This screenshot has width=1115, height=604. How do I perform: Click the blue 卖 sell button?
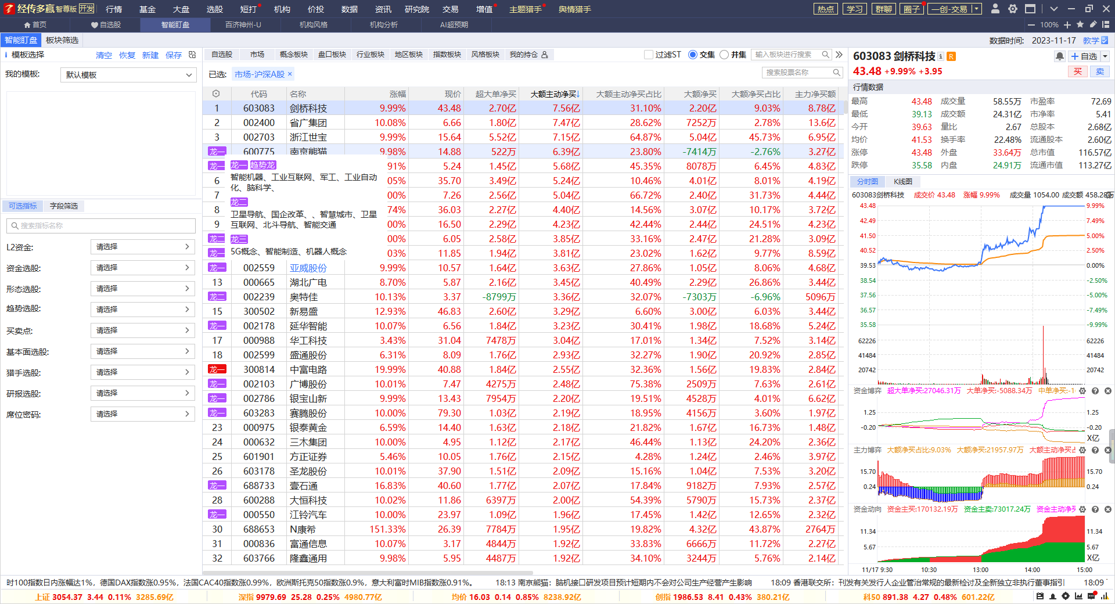pyautogui.click(x=1100, y=71)
